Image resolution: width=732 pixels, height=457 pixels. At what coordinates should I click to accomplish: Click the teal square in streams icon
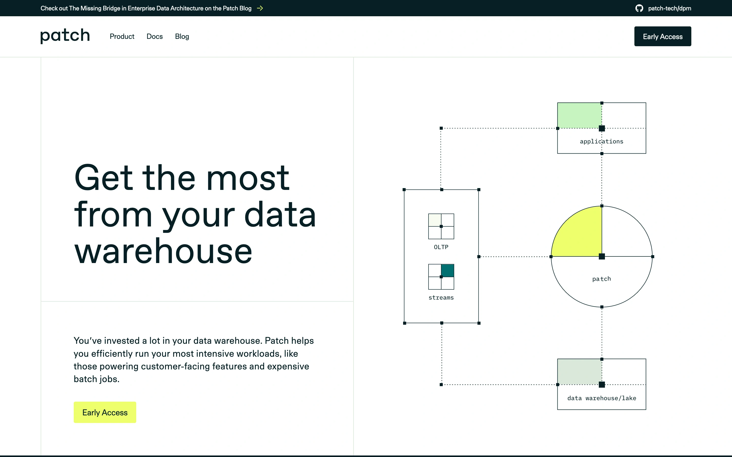tap(448, 270)
